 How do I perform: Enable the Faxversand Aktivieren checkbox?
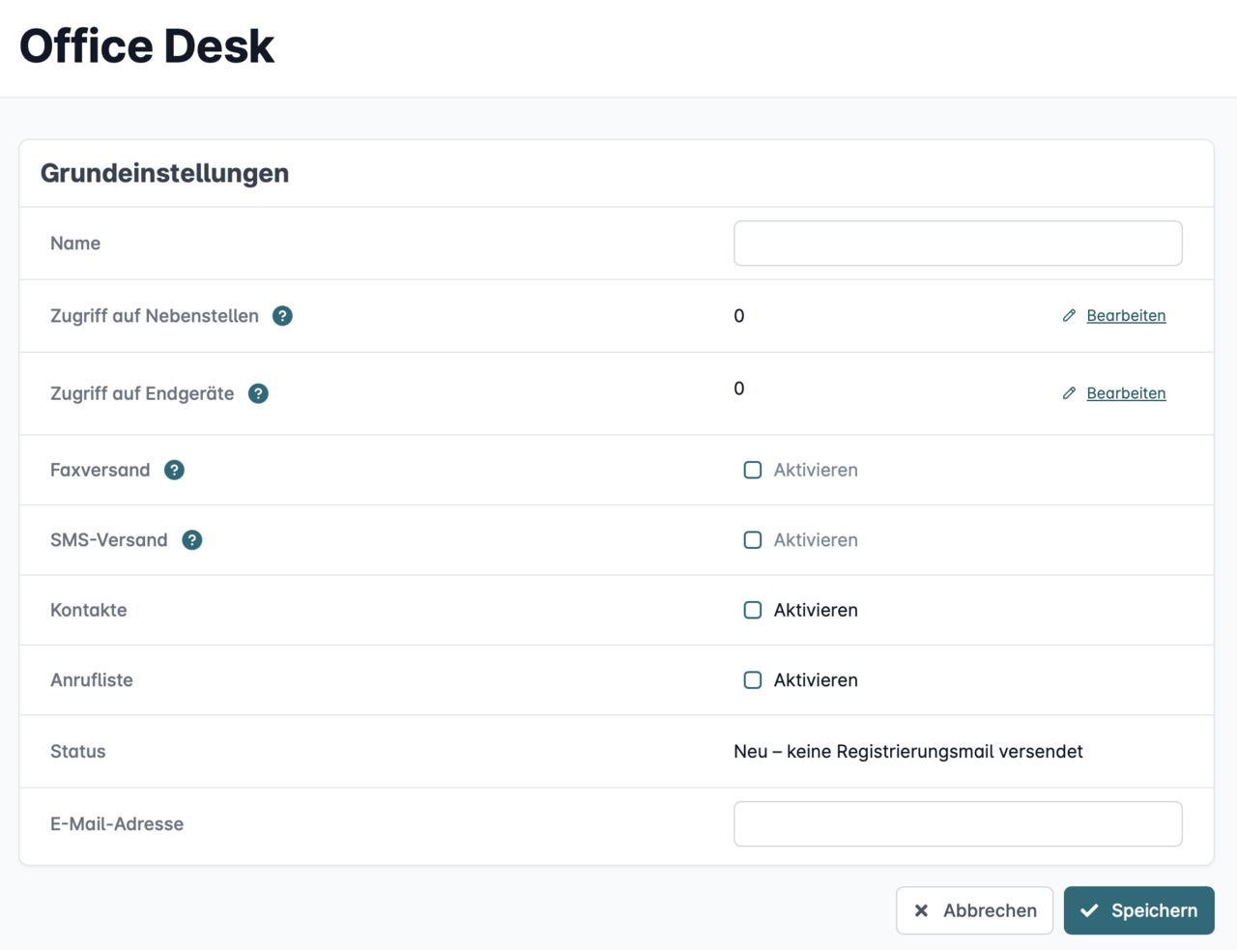pyautogui.click(x=753, y=470)
